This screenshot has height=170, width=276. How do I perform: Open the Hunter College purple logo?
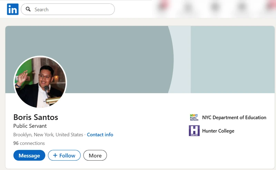(194, 131)
